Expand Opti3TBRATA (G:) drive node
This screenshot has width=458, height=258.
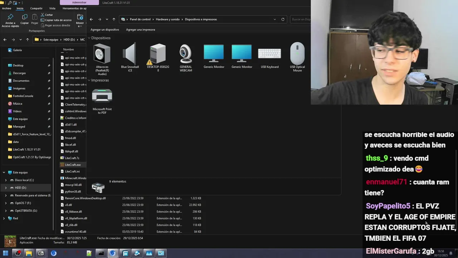(5, 211)
